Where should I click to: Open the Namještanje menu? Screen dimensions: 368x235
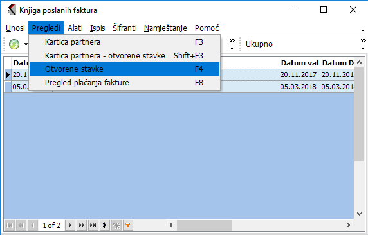(165, 28)
